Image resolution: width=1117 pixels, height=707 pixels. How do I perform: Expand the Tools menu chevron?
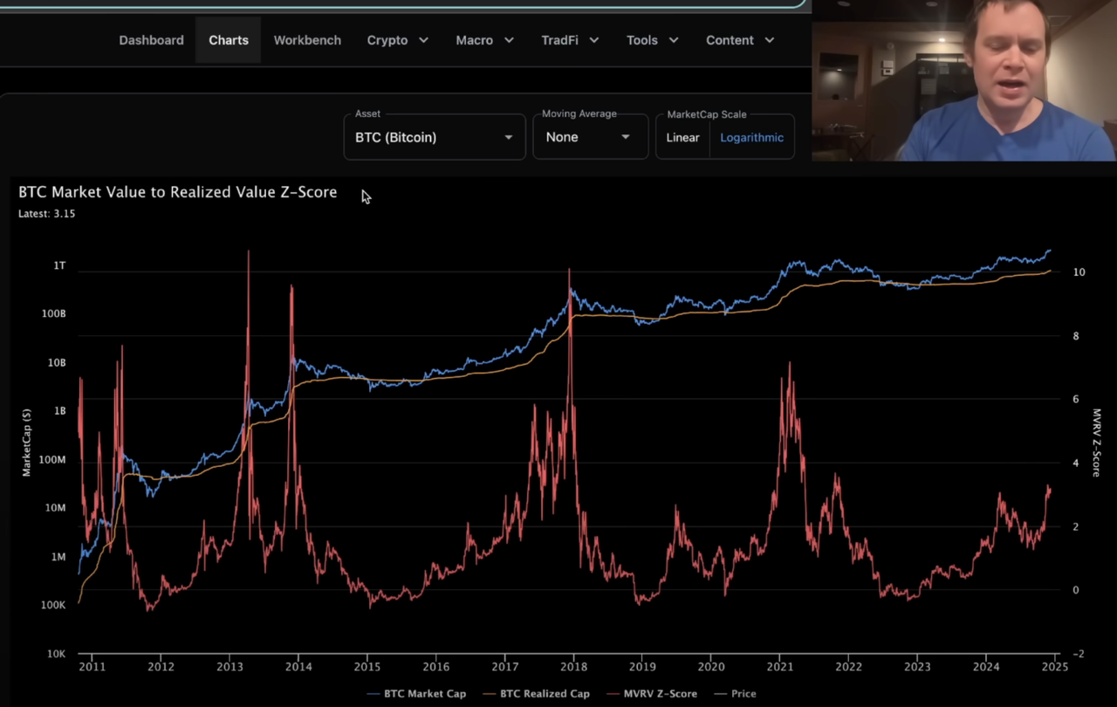pyautogui.click(x=674, y=40)
